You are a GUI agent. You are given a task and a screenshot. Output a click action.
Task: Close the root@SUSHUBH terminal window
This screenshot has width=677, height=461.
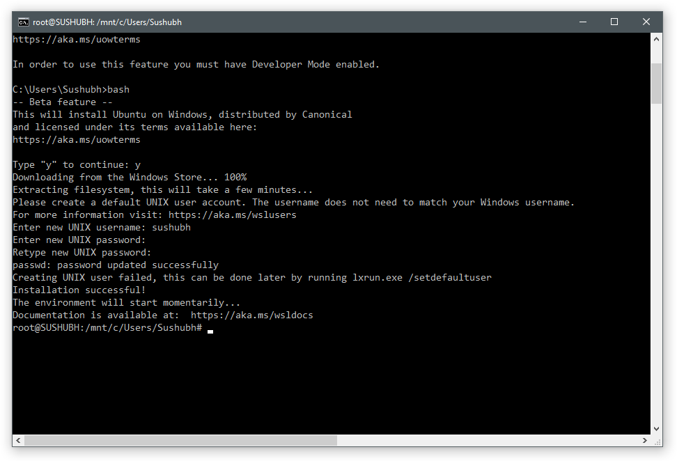tap(646, 22)
